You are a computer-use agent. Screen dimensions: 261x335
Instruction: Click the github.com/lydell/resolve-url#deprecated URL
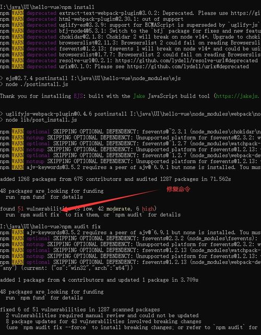click(x=186, y=61)
